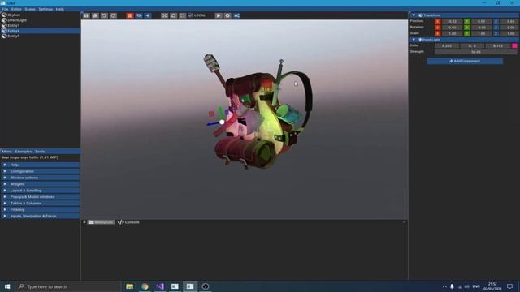The height and width of the screenshot is (292, 520).
Task: Open the top Help menu
Action: [x=59, y=9]
